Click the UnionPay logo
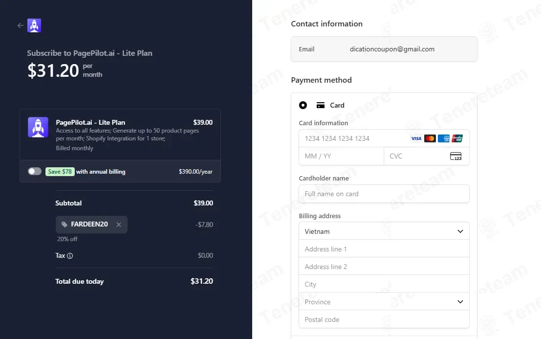Screen dimensions: 541x339 coord(457,138)
